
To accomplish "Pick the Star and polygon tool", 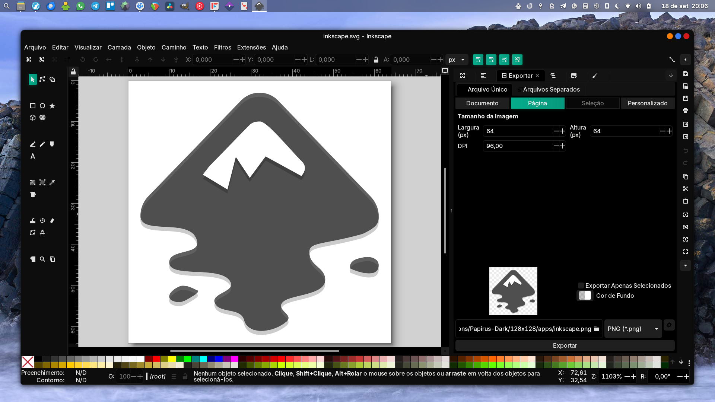I will pyautogui.click(x=52, y=106).
